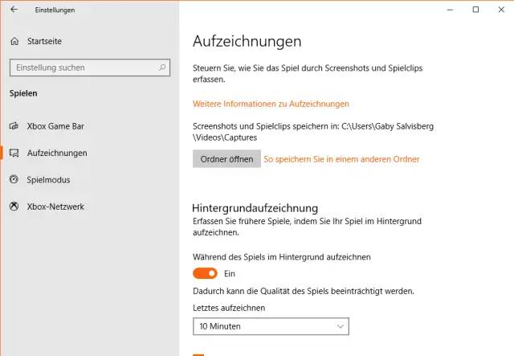Click the Xbox-Netzwerk logo icon
514x356 pixels.
tap(14, 207)
